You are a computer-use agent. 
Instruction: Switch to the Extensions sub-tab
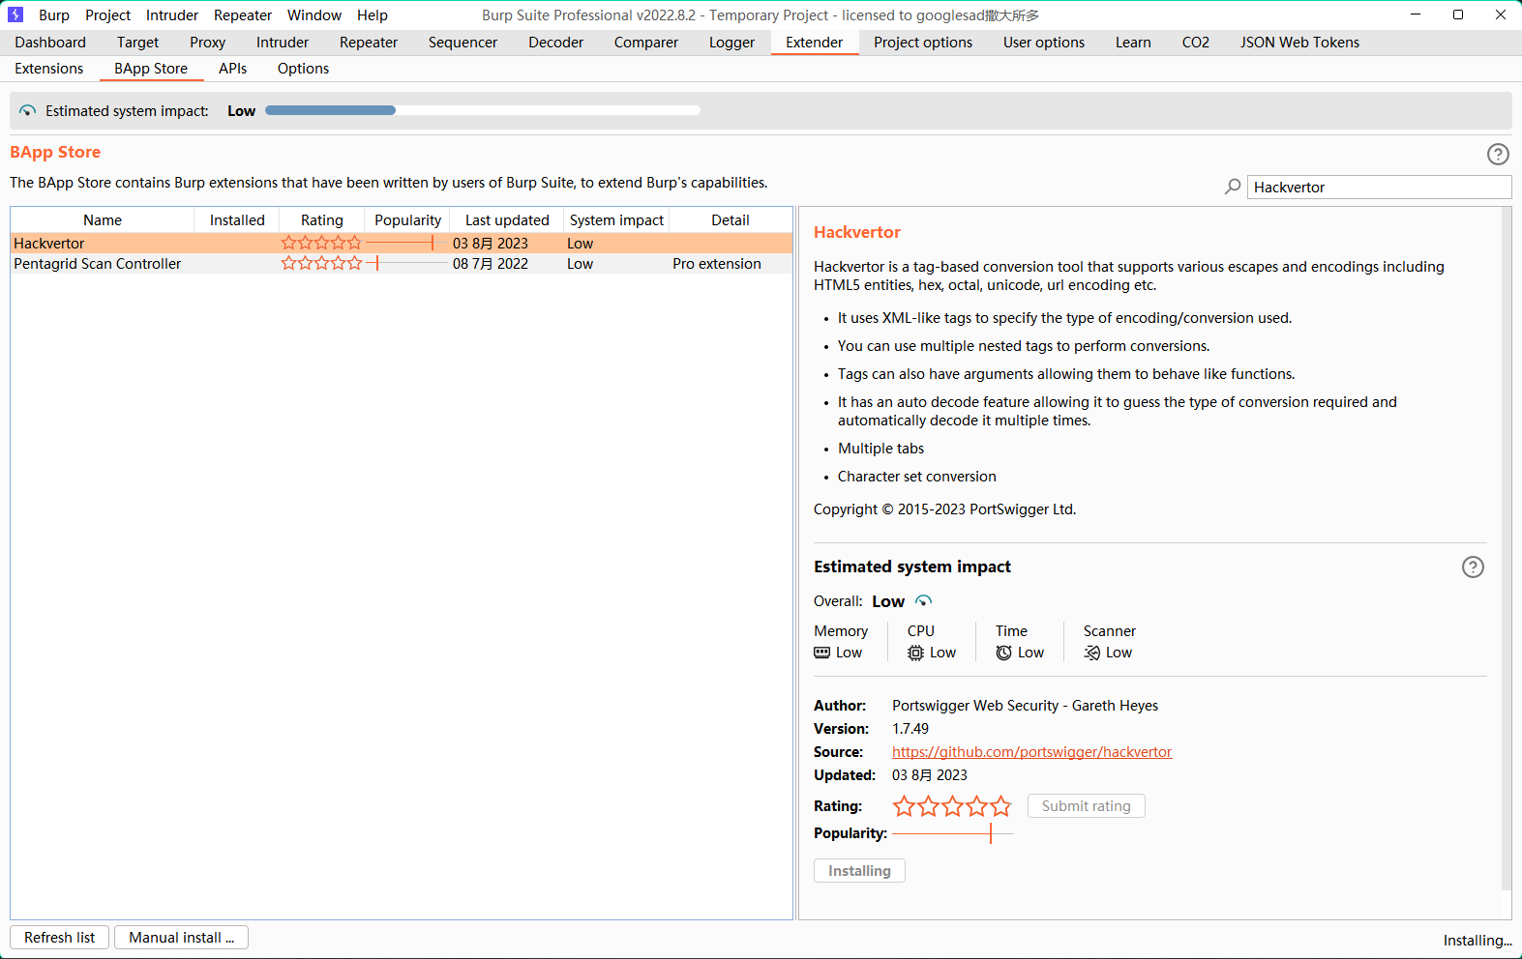click(49, 69)
